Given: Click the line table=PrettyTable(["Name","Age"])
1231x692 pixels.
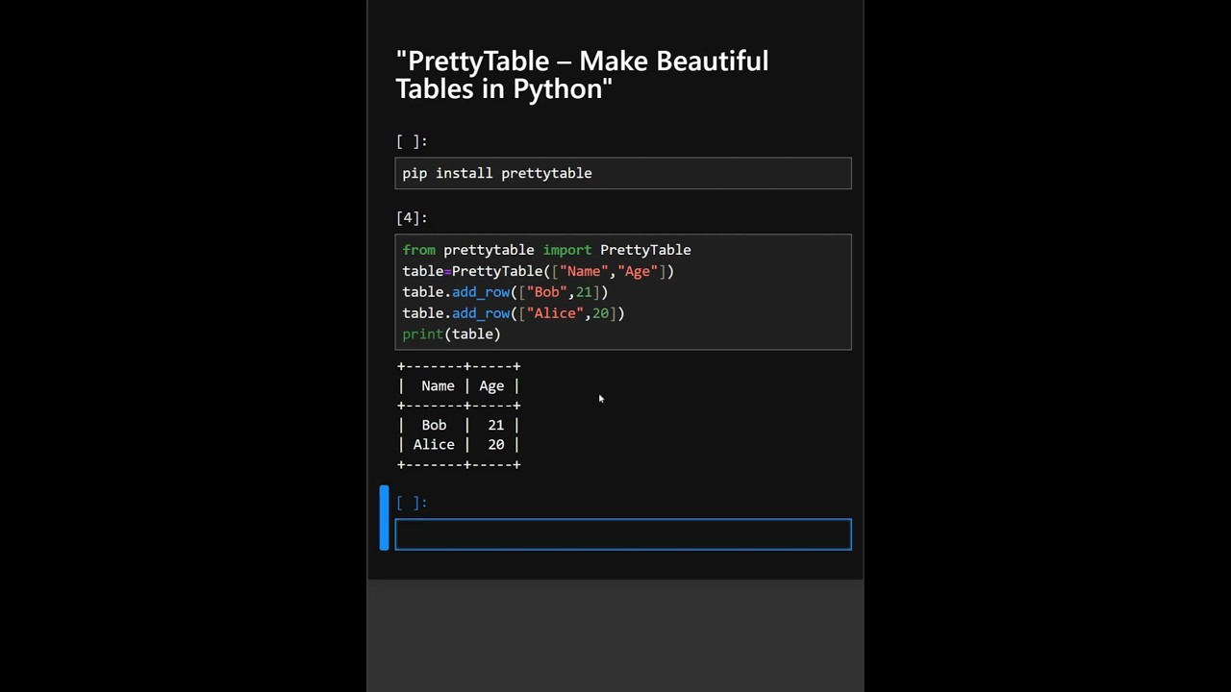Looking at the screenshot, I should pyautogui.click(x=538, y=271).
